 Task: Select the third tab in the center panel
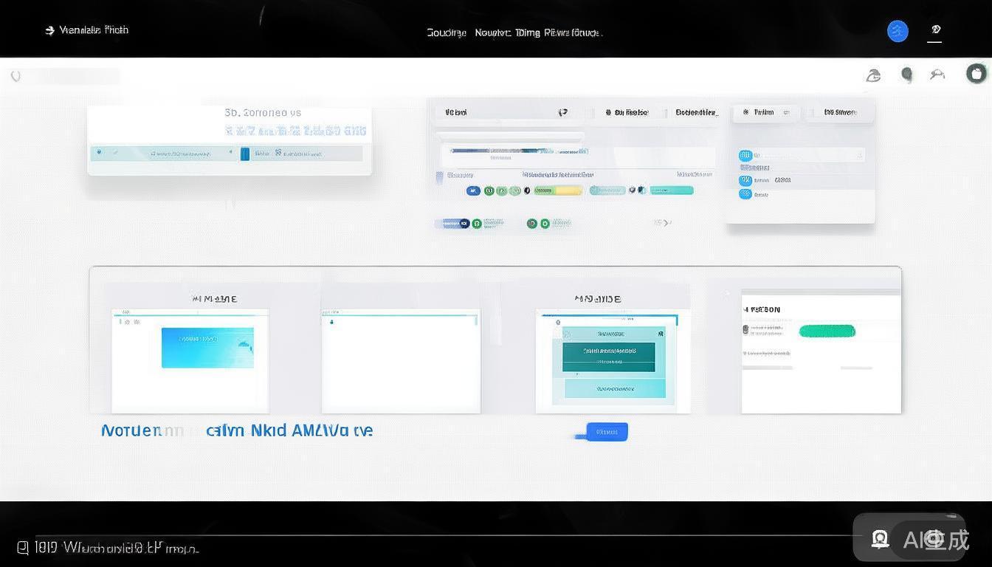pos(696,112)
